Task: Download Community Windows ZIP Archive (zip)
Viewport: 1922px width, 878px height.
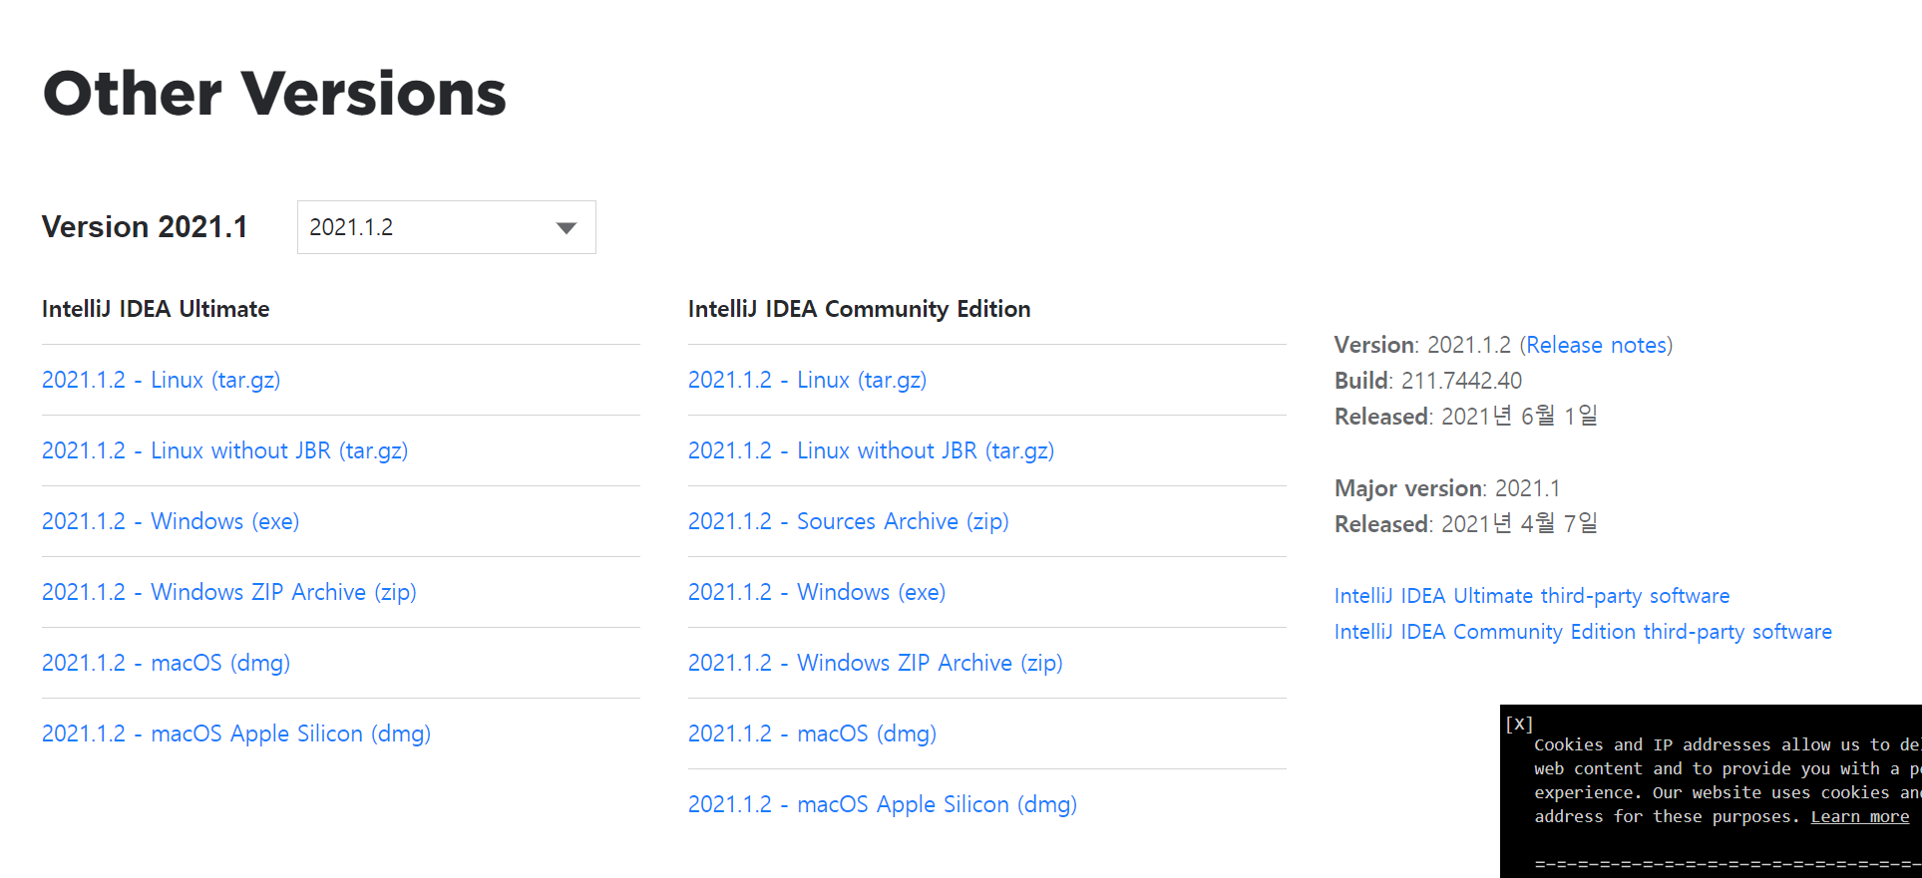Action: click(x=876, y=663)
